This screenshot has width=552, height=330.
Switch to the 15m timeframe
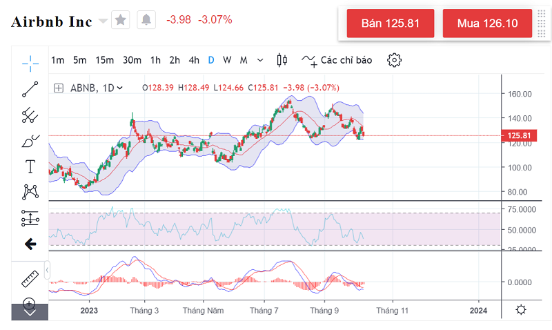pyautogui.click(x=105, y=60)
